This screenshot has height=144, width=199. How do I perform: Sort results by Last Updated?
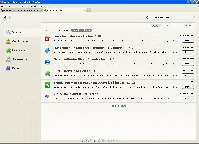point(170,25)
